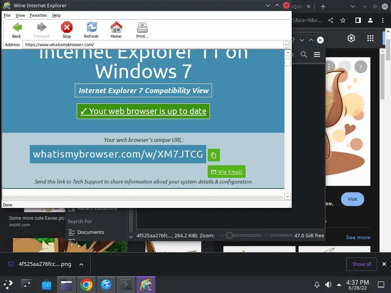Click the search magnifier in the image viewer window
The image size is (391, 293).
point(304,55)
